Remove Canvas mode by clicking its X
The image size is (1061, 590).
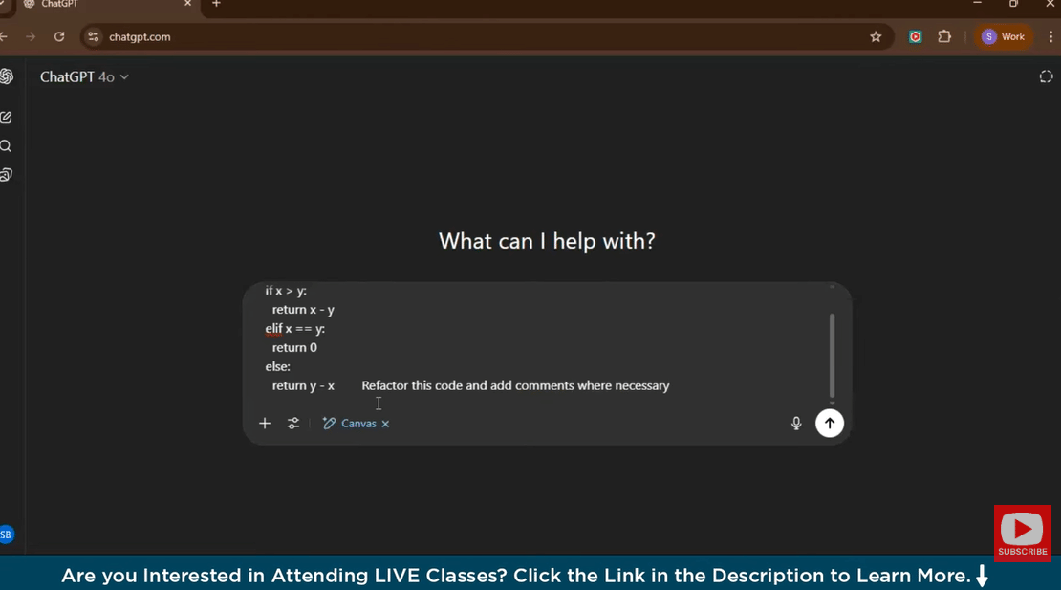(x=385, y=423)
